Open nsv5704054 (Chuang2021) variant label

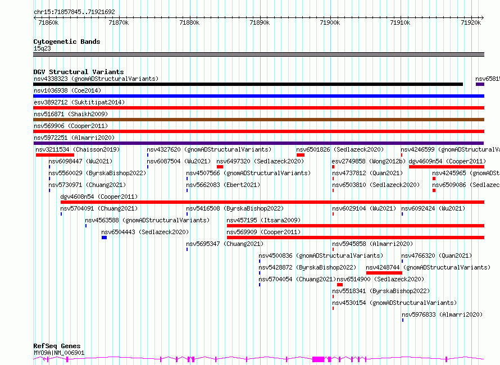[297, 279]
